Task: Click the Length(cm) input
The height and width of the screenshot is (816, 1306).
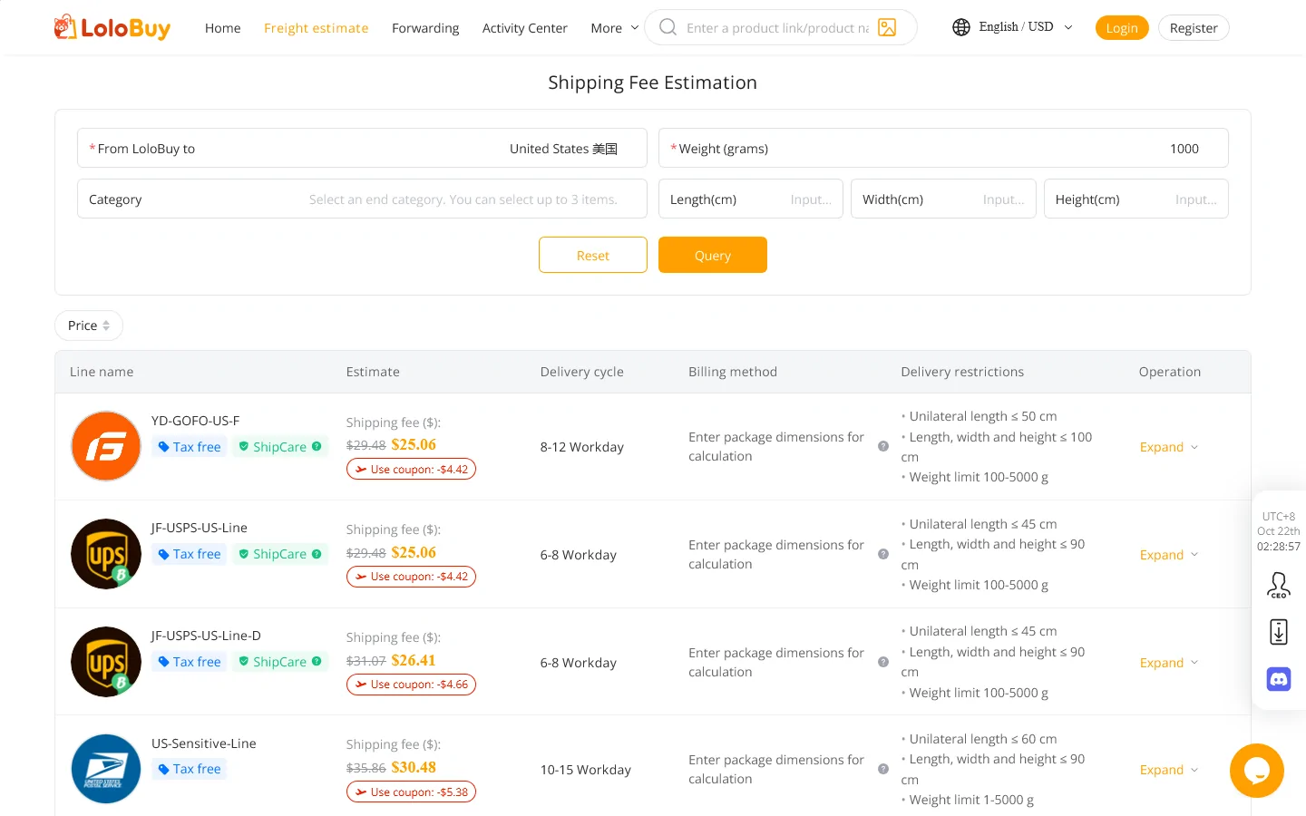Action: (751, 199)
